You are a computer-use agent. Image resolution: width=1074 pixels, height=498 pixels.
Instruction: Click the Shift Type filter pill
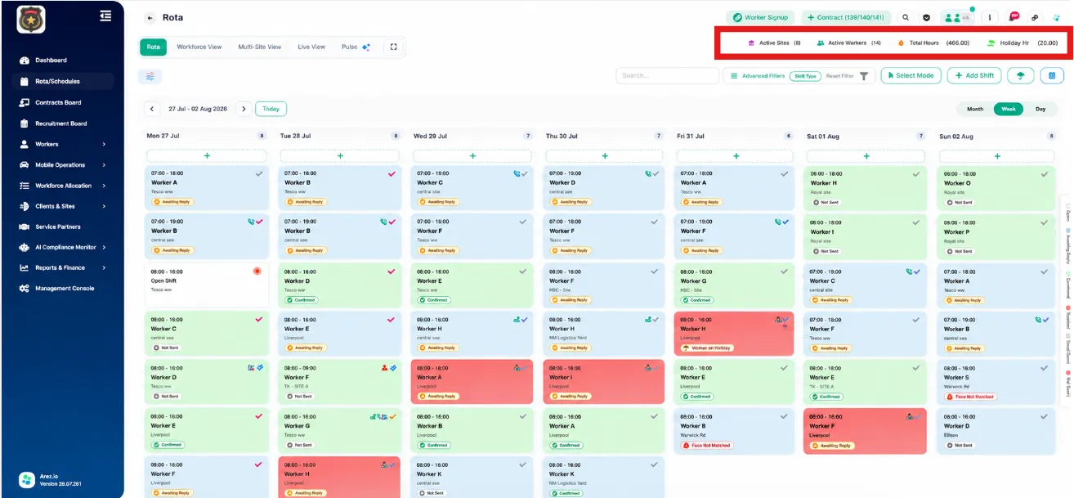coord(806,76)
